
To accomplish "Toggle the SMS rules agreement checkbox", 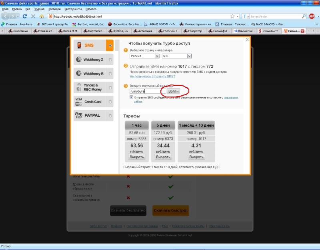I will tap(132, 97).
